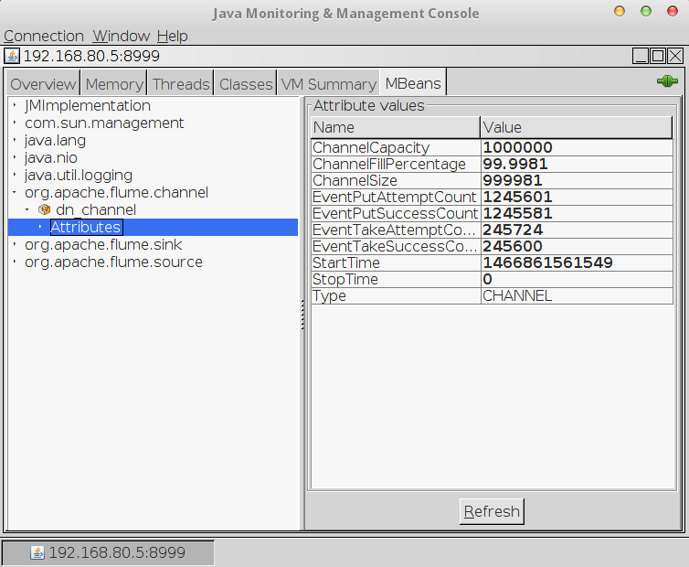Select the Attributes tree item
Viewport: 689px width, 567px height.
[x=86, y=227]
